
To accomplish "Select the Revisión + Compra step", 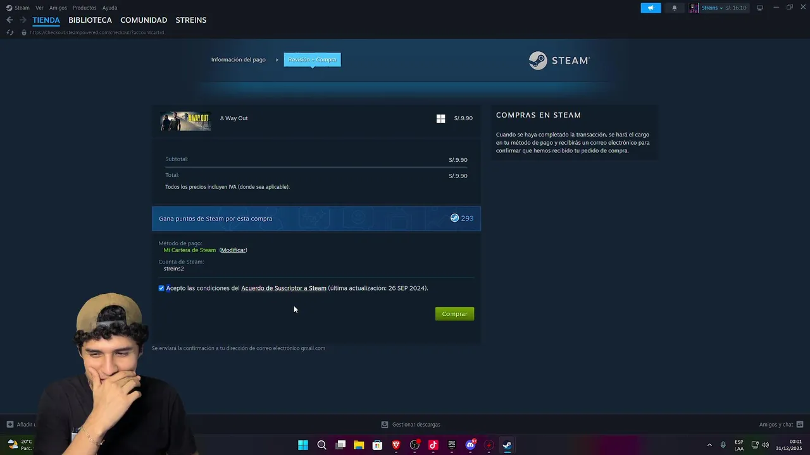I will [312, 59].
